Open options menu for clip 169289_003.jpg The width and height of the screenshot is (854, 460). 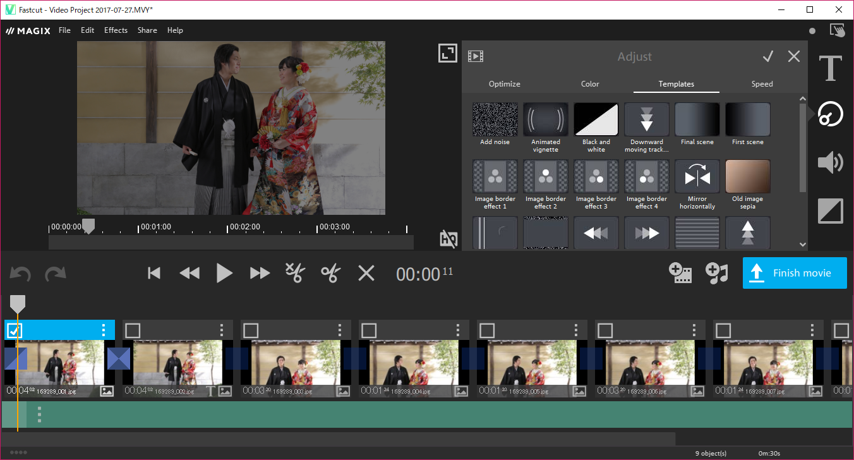pos(340,330)
